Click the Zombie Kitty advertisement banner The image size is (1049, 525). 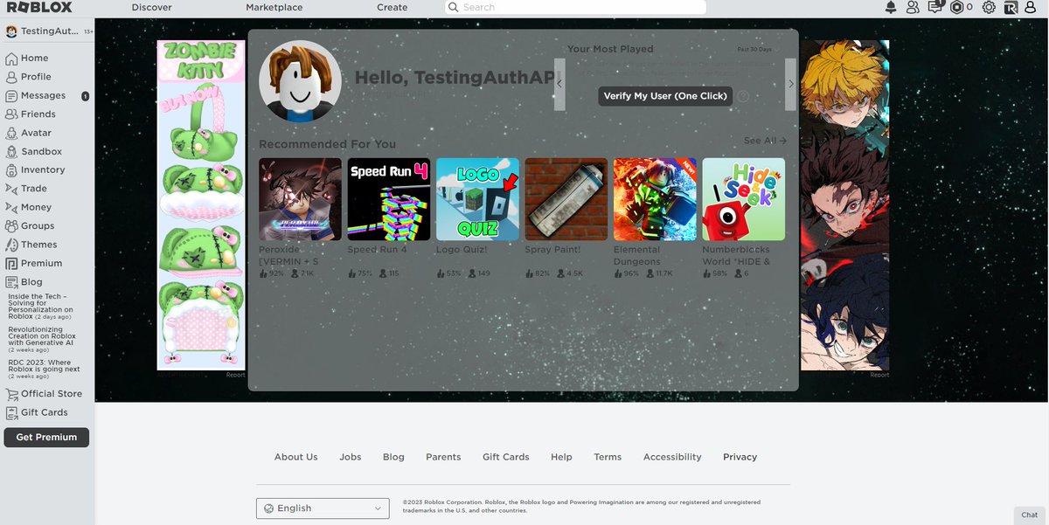pyautogui.click(x=201, y=205)
